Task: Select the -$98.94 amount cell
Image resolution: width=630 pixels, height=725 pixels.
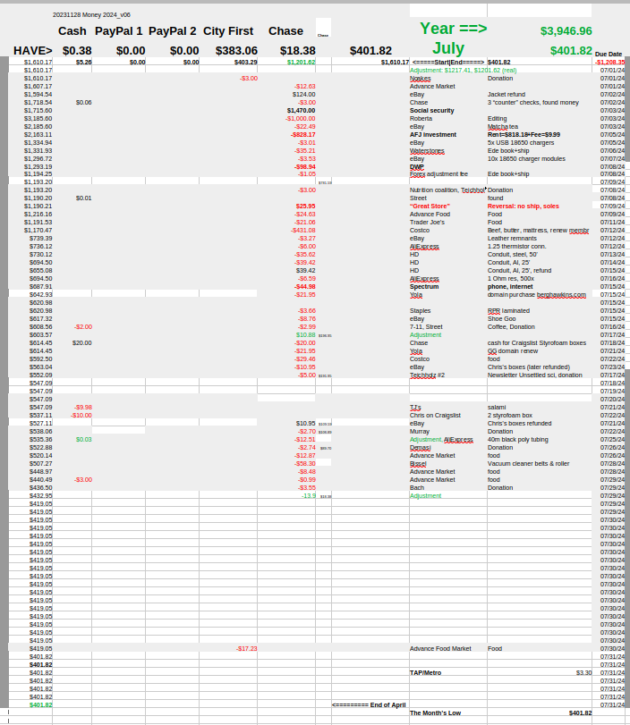Action: [x=305, y=167]
